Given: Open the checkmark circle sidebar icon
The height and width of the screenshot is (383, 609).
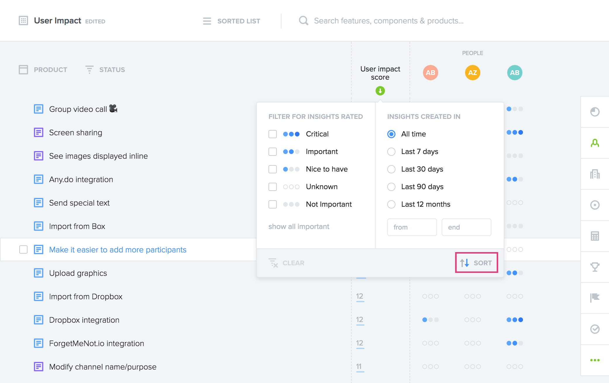Looking at the screenshot, I should click(x=595, y=329).
